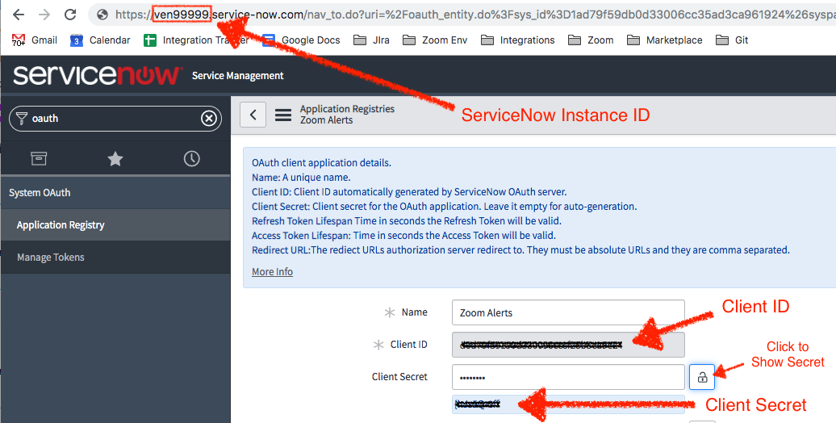This screenshot has width=836, height=423.
Task: Click the Client ID field
Action: (568, 345)
